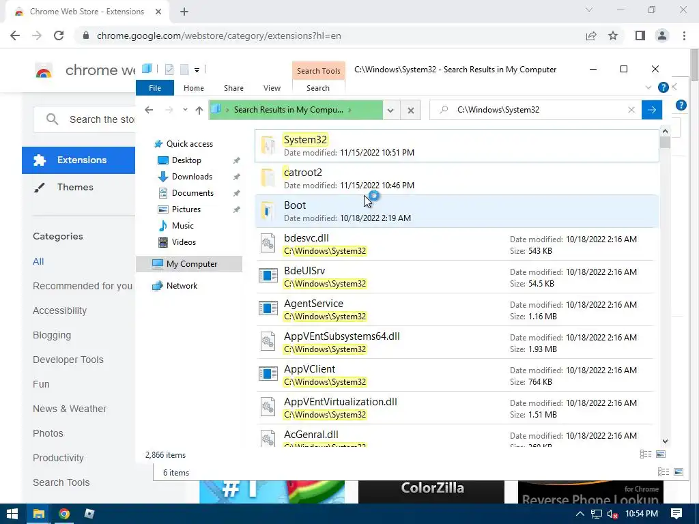This screenshot has height=524, width=699.
Task: Go back in File Explorer
Action: [149, 110]
